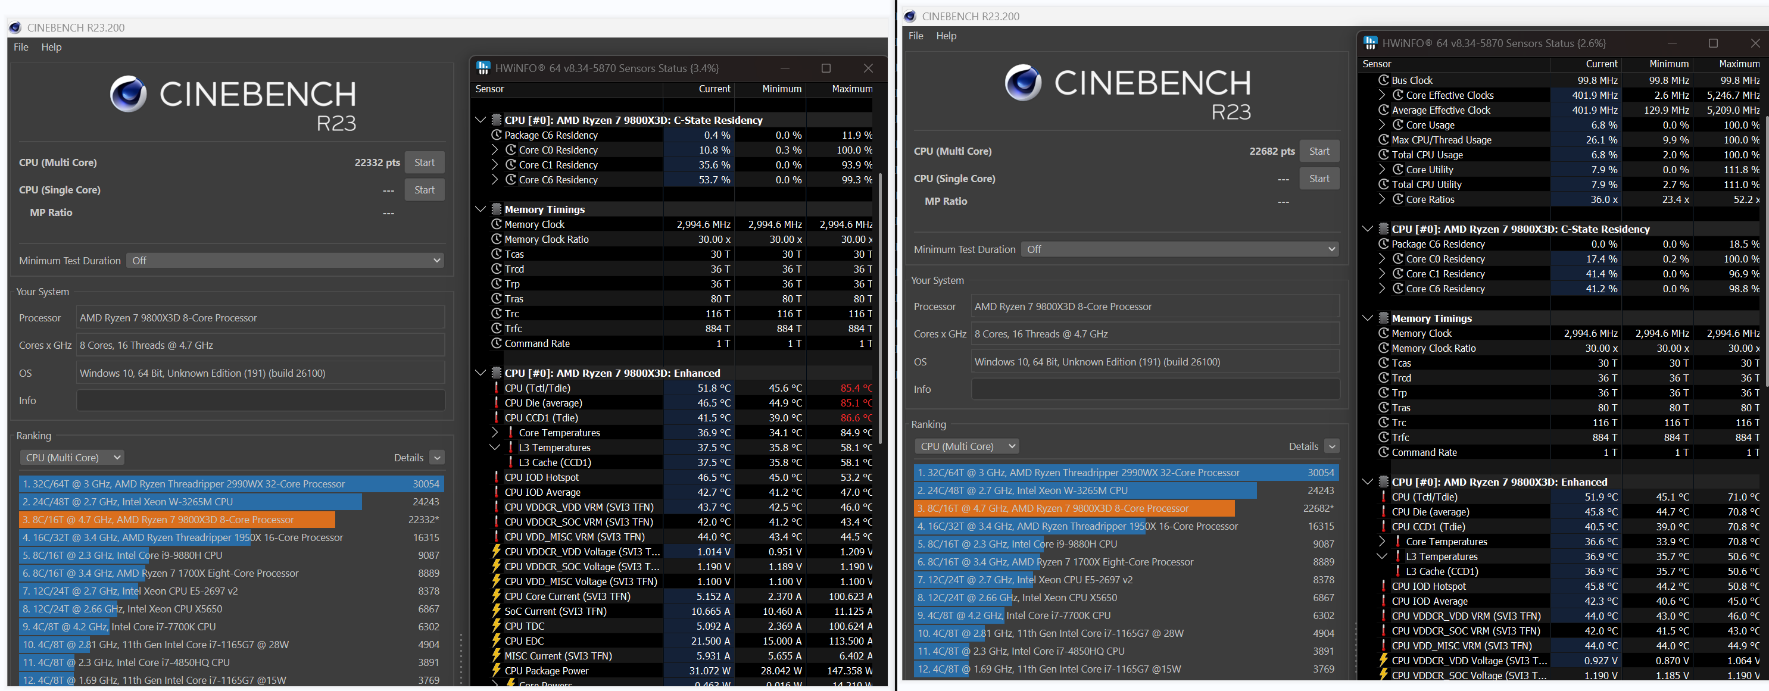
Task: Toggle the Details arrow in left Ranking section
Action: [438, 457]
